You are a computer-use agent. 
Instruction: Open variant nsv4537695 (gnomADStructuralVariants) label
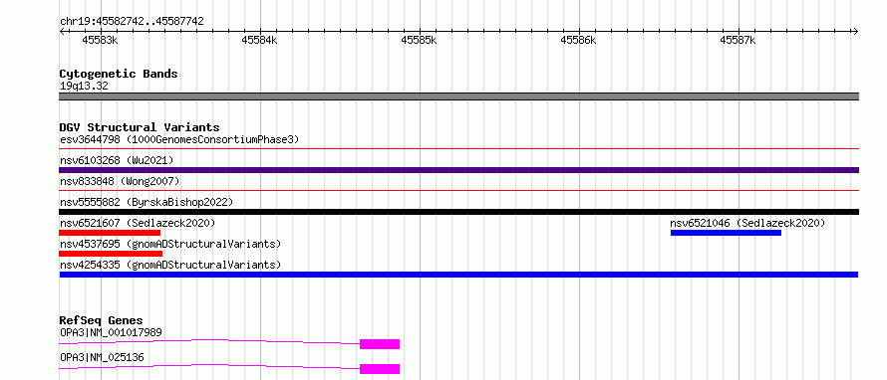(x=170, y=244)
